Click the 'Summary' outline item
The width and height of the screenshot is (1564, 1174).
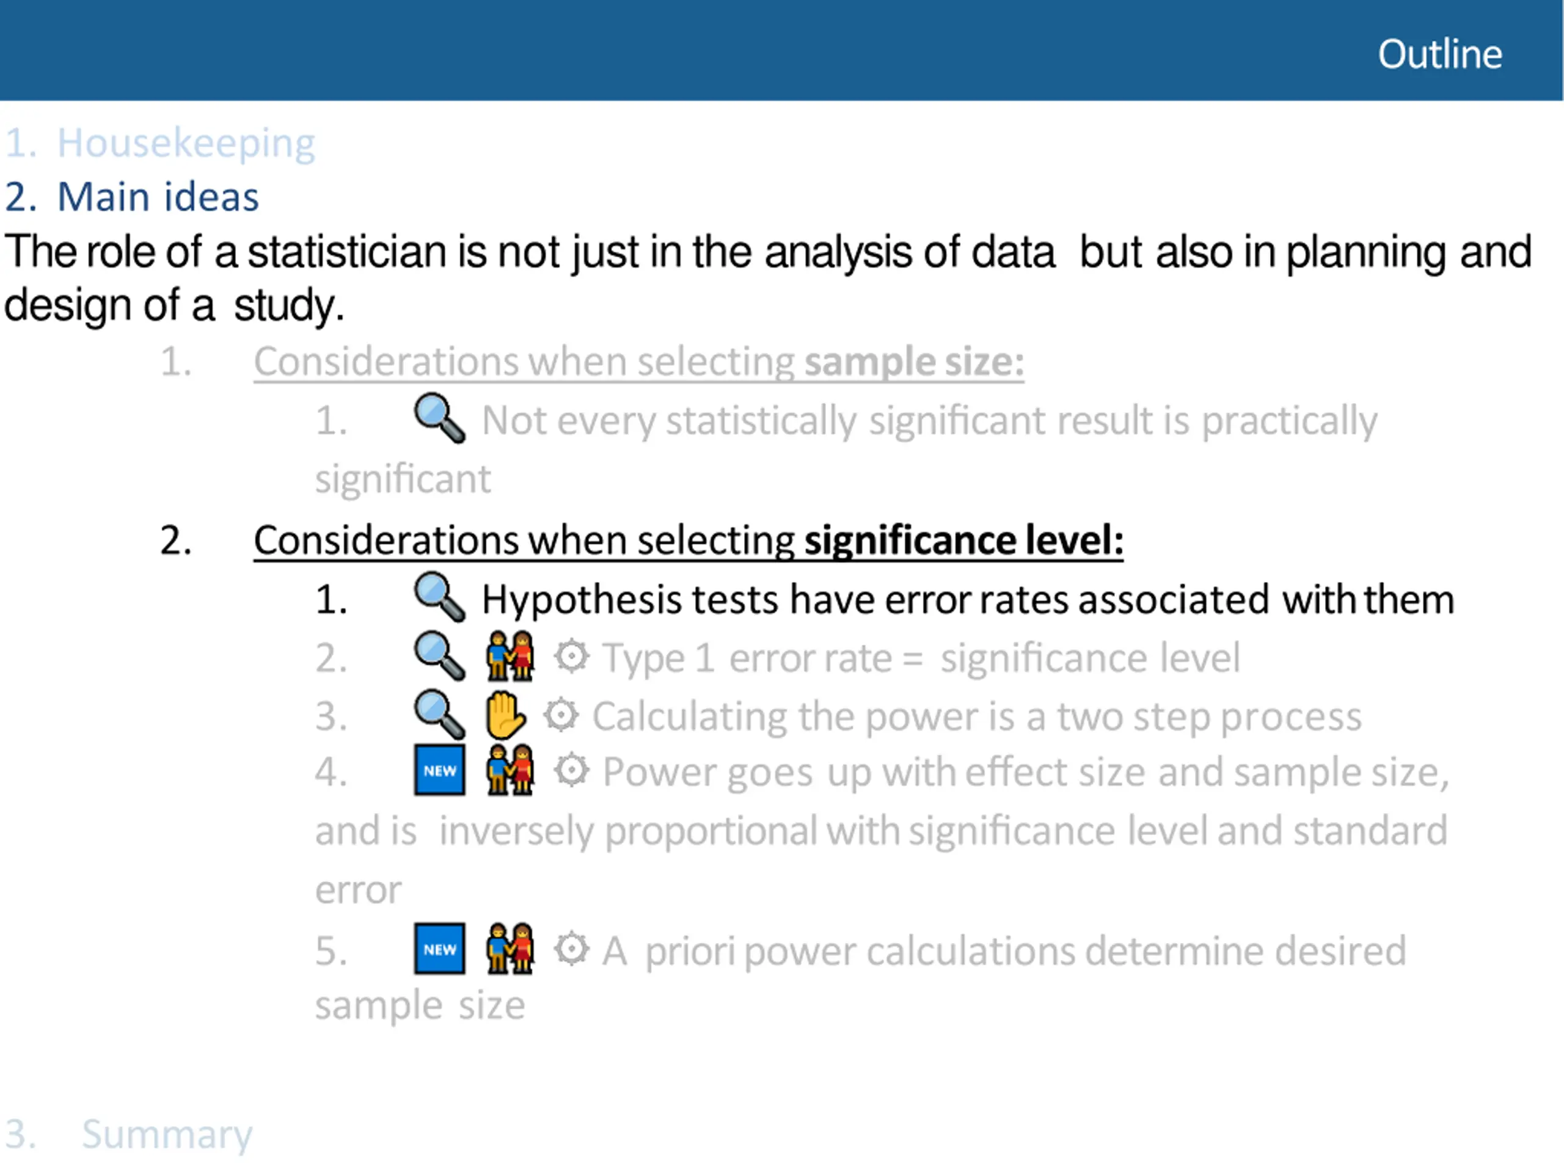click(x=129, y=1135)
